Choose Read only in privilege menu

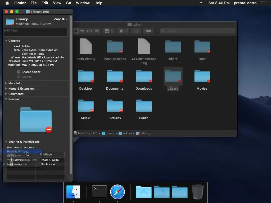point(22,156)
